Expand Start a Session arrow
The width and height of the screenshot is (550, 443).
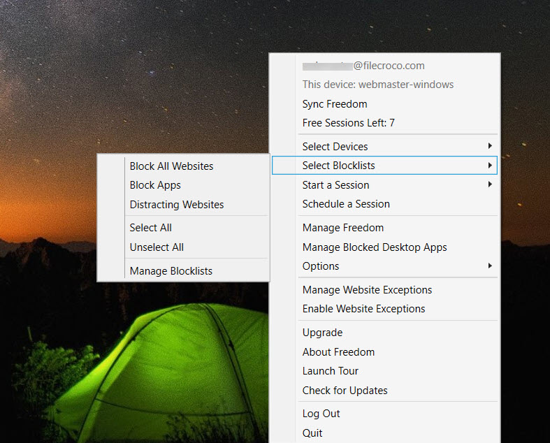pyautogui.click(x=490, y=184)
